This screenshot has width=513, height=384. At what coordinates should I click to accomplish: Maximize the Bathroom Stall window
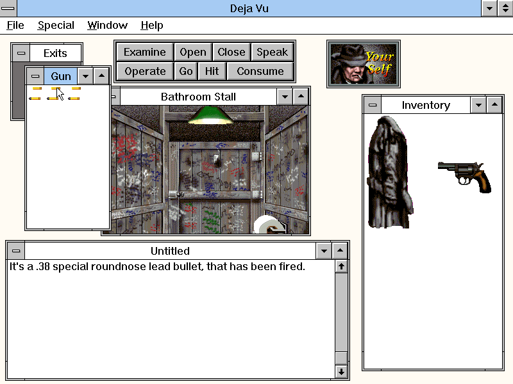(x=301, y=97)
